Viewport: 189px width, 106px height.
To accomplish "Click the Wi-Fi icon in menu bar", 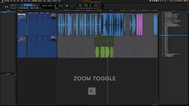I will point(163,1).
